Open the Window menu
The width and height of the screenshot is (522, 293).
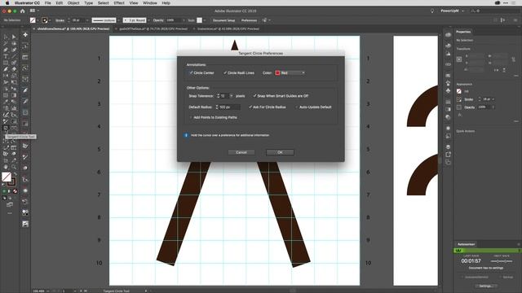click(x=150, y=3)
